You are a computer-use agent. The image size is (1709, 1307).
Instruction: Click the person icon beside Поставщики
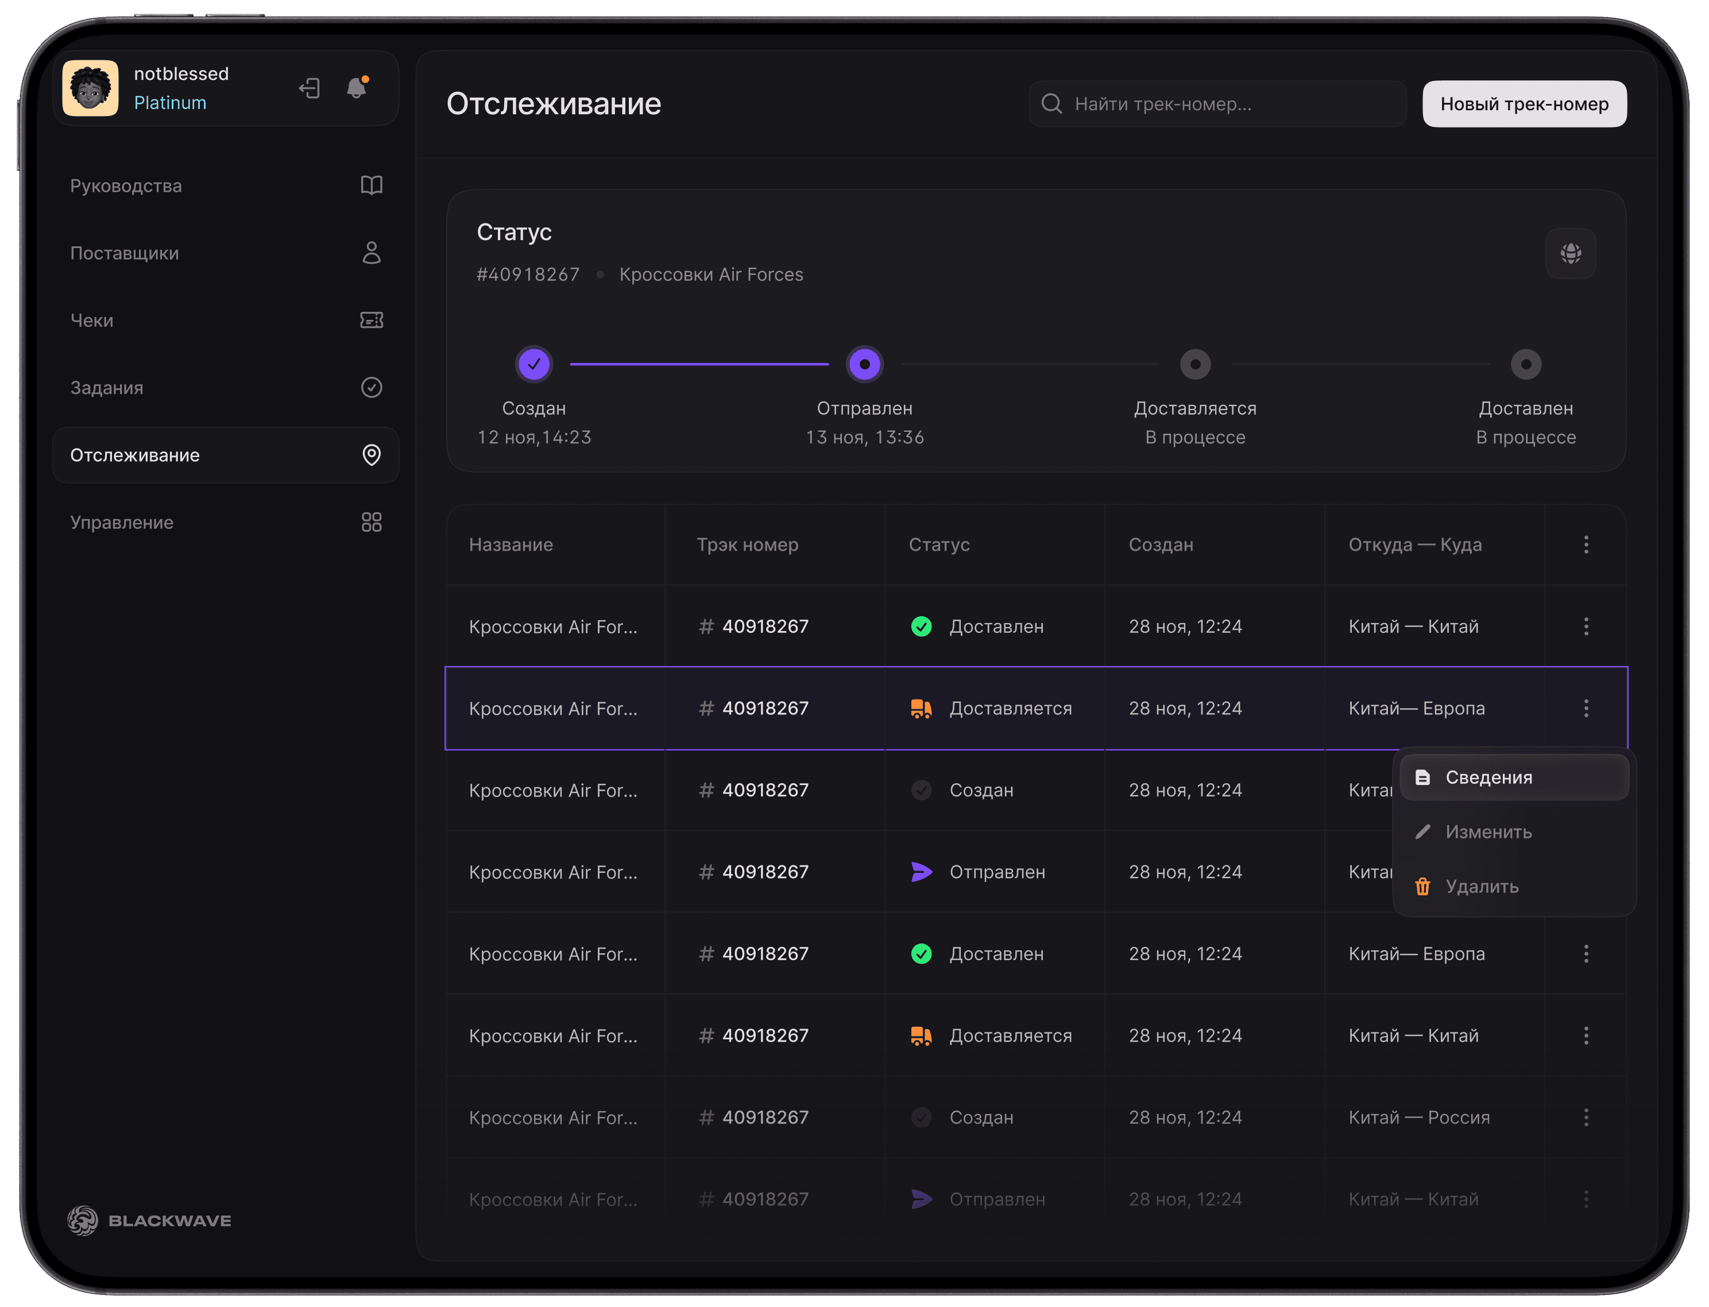click(x=371, y=253)
